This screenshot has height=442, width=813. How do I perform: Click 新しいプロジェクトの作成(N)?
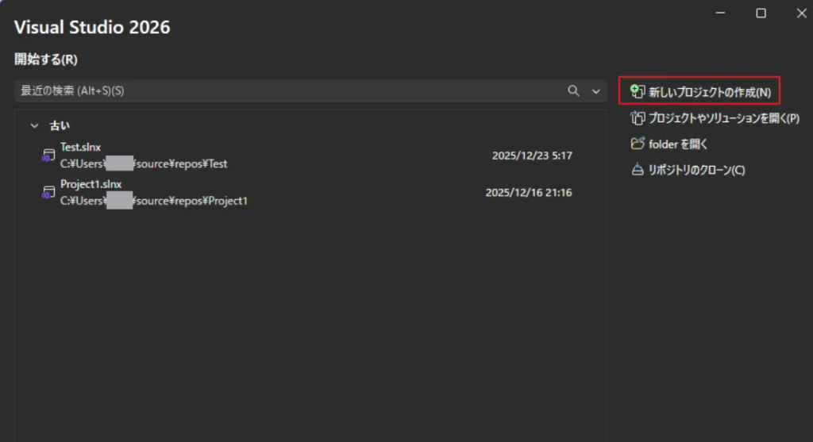(699, 91)
